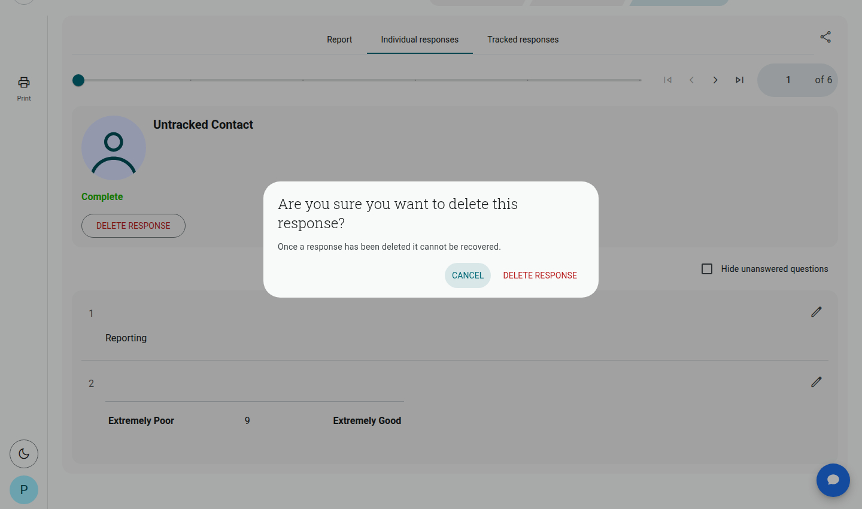Image resolution: width=862 pixels, height=509 pixels.
Task: Go to next response arrow
Action: pos(715,80)
